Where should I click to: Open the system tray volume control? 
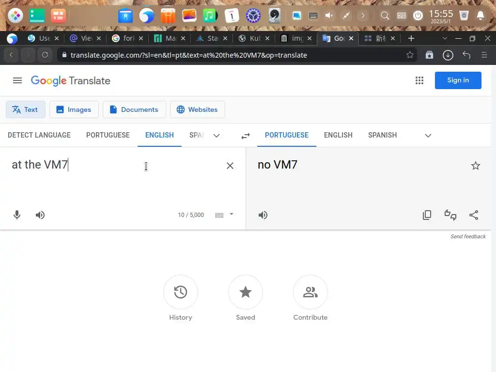click(x=329, y=15)
